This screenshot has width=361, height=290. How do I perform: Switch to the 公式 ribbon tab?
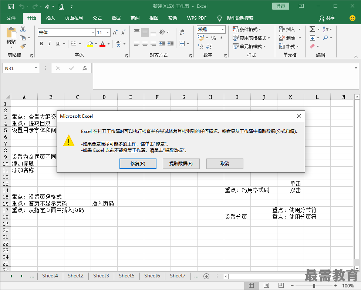[97, 18]
